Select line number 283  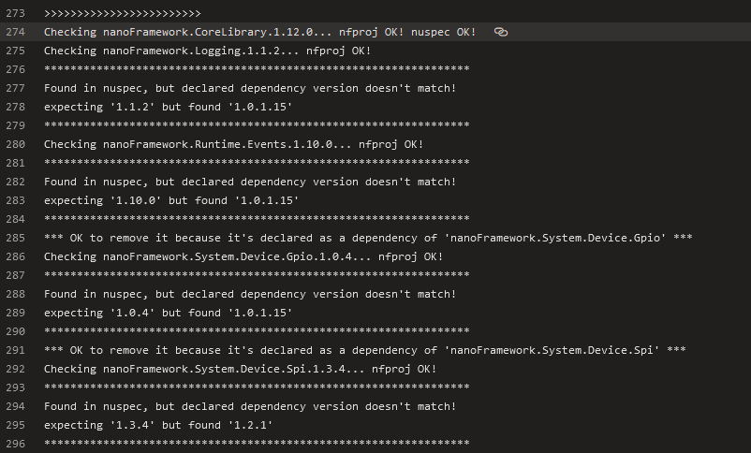coord(15,200)
